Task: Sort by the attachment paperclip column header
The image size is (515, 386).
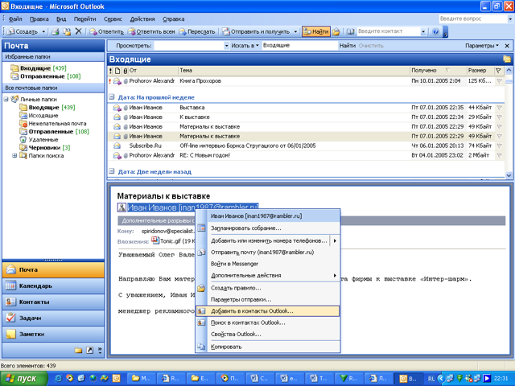Action: [x=126, y=70]
